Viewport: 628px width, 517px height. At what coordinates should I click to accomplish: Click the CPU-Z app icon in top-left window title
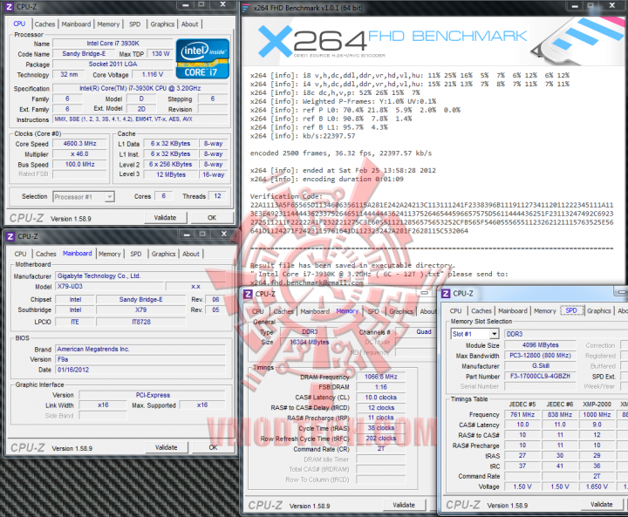click(x=10, y=7)
